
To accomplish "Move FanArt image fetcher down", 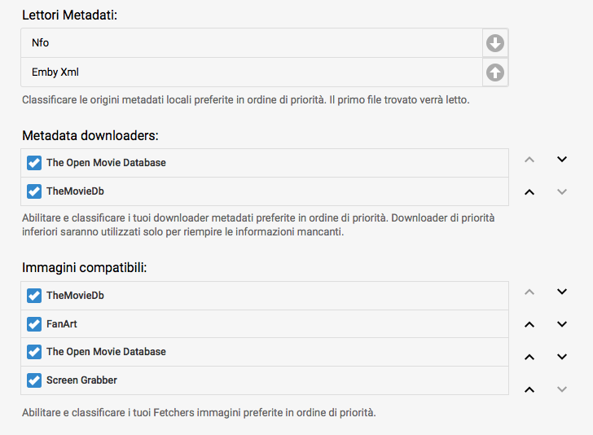I will click(561, 324).
